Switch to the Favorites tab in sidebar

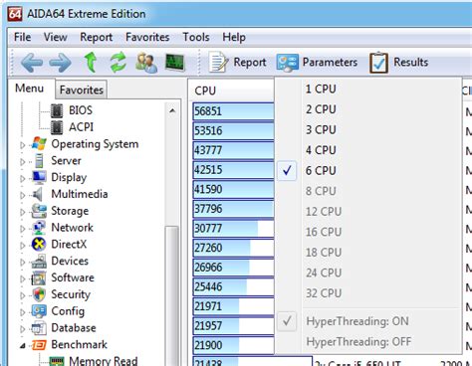[x=82, y=90]
